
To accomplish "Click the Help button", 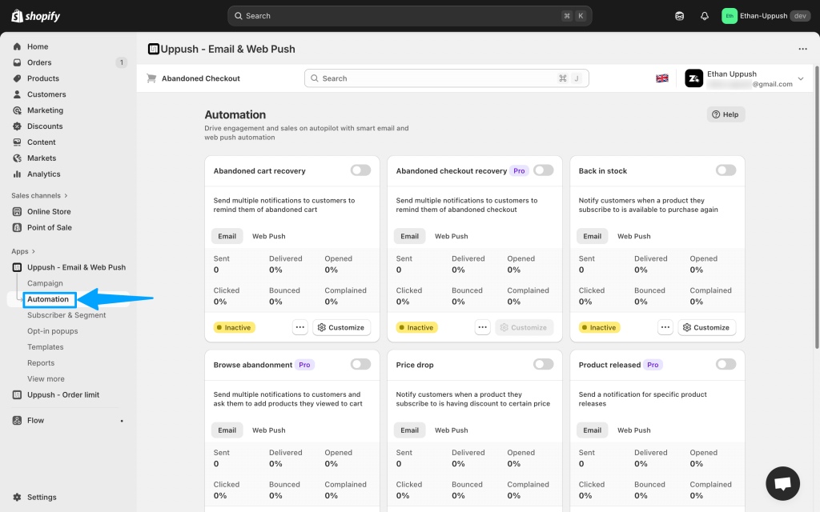I will (x=726, y=114).
